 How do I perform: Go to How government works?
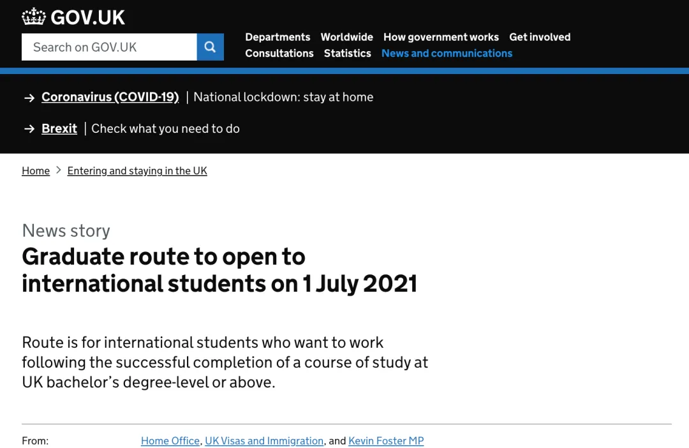click(x=441, y=37)
